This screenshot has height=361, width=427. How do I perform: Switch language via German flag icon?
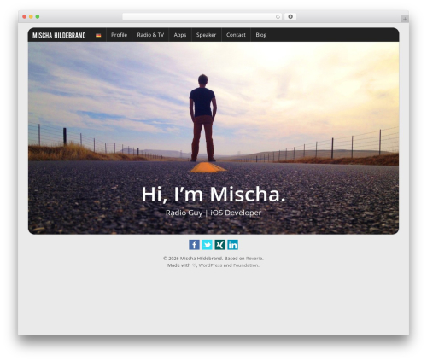(x=98, y=35)
